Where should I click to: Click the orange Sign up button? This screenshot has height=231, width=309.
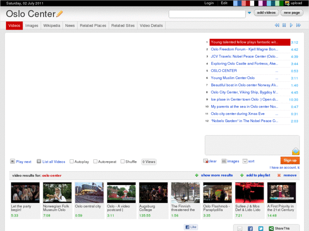[290, 160]
